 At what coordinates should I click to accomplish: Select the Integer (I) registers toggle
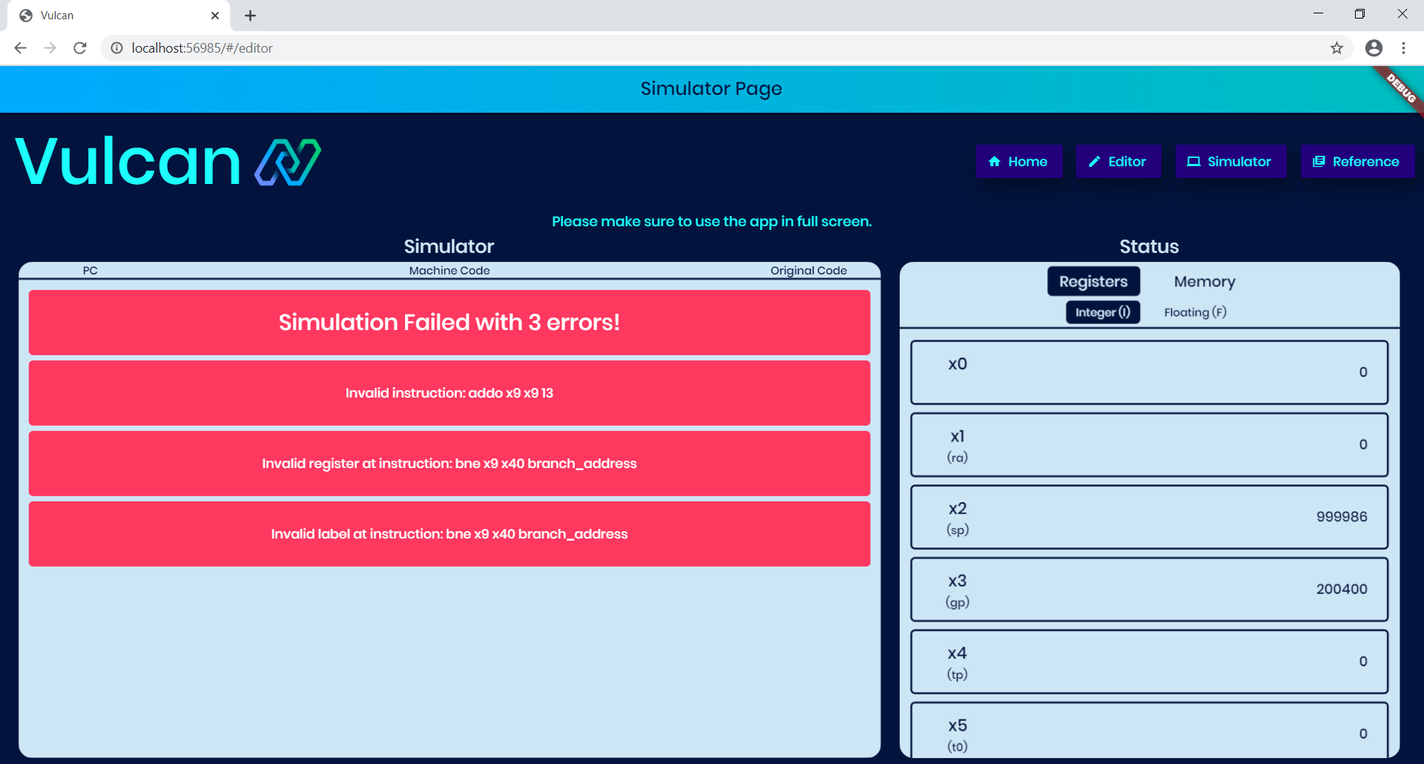1103,312
